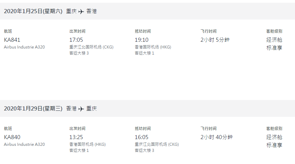
Task: Click 客运大楼 3 under Chongqing departure
Action: [79, 53]
